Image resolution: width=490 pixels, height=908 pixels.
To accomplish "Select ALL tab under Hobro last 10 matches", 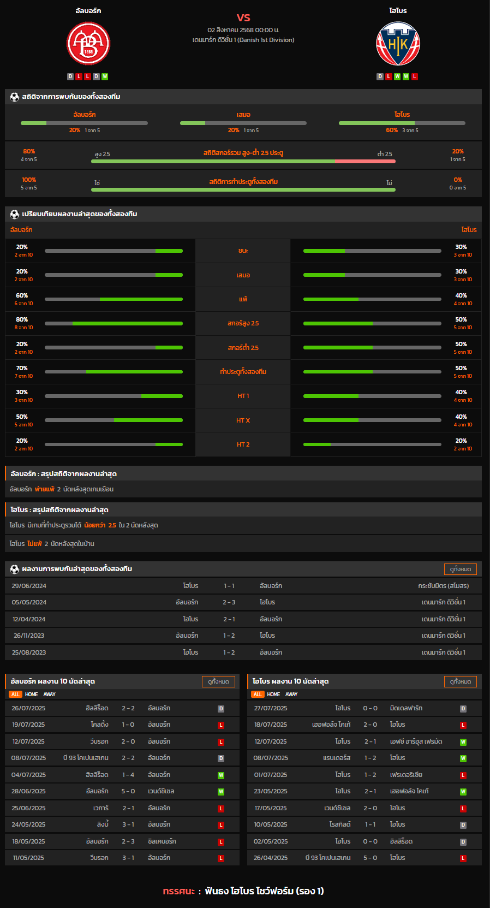I will [x=258, y=695].
